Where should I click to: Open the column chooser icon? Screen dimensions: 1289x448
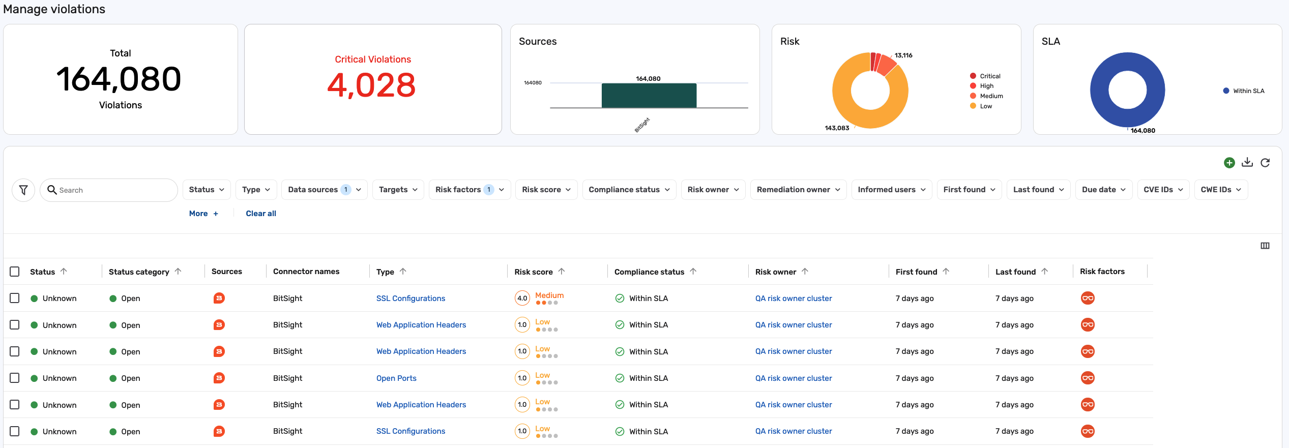pos(1265,246)
